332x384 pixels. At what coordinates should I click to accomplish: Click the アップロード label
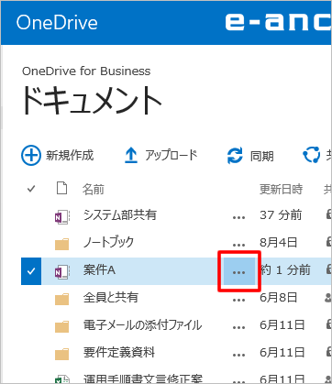[172, 156]
